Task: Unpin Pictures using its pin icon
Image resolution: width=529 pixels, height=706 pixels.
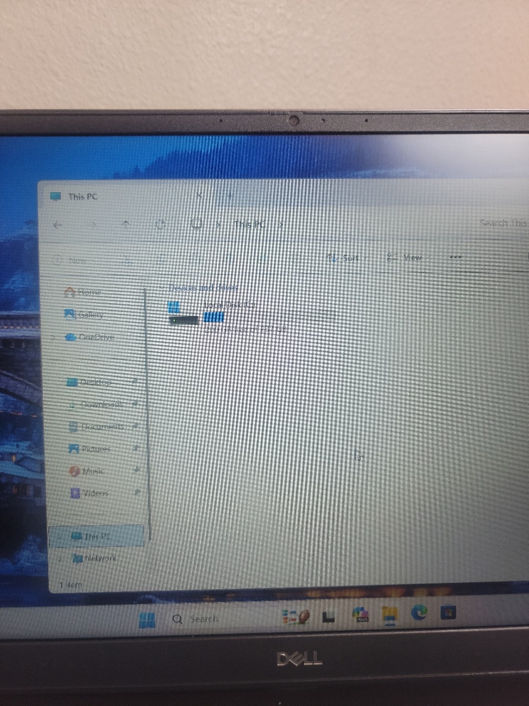Action: 136,448
